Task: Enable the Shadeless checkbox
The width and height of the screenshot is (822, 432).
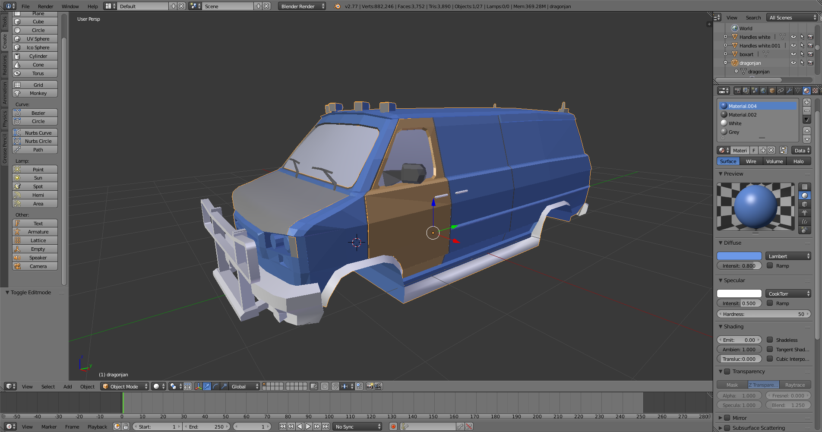Action: (770, 340)
